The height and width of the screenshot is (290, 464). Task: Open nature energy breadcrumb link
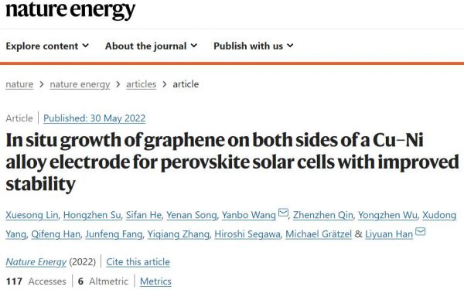click(x=80, y=84)
